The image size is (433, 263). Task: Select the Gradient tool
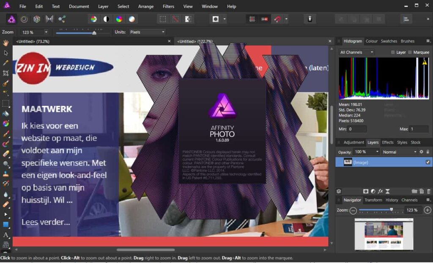point(5,124)
